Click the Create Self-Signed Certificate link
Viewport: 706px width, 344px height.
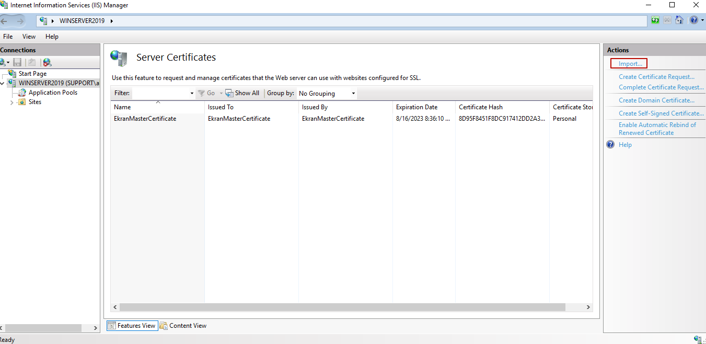[661, 113]
